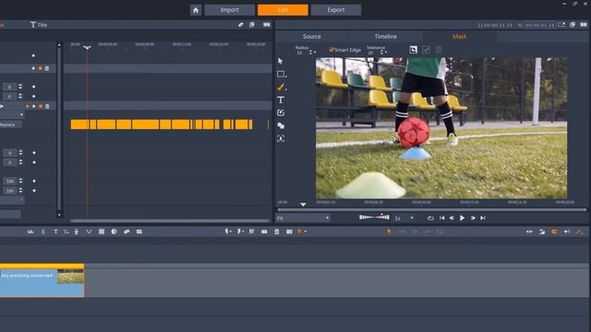Step forward one frame
The image size is (591, 332).
[473, 218]
